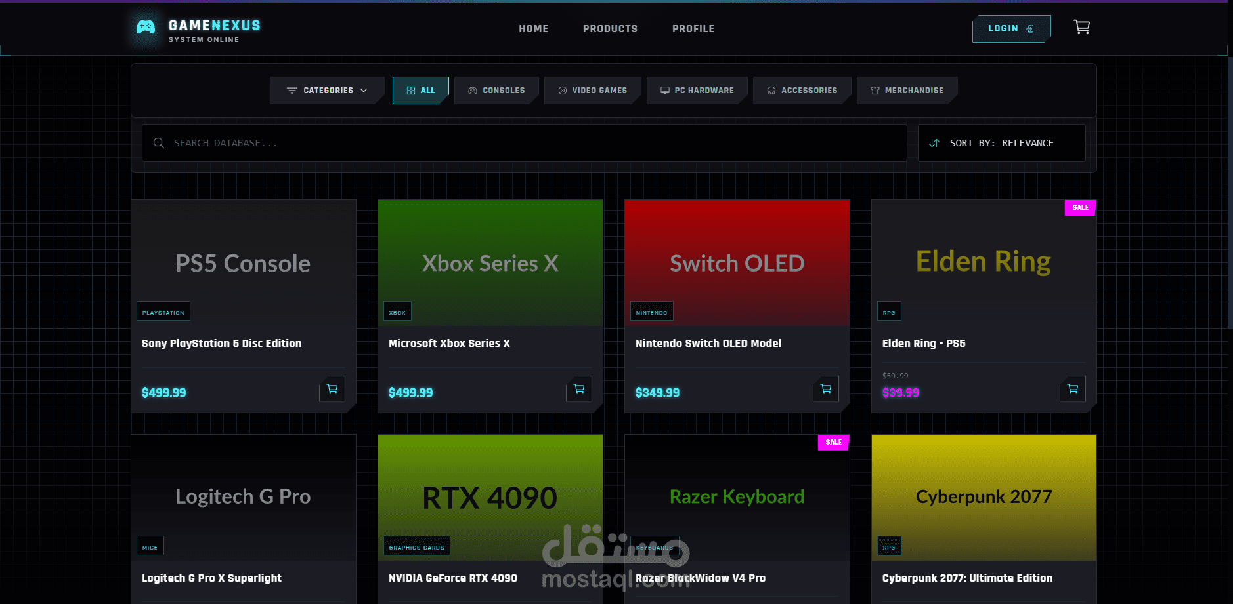Click the page vertical scrollbar

pyautogui.click(x=1230, y=191)
